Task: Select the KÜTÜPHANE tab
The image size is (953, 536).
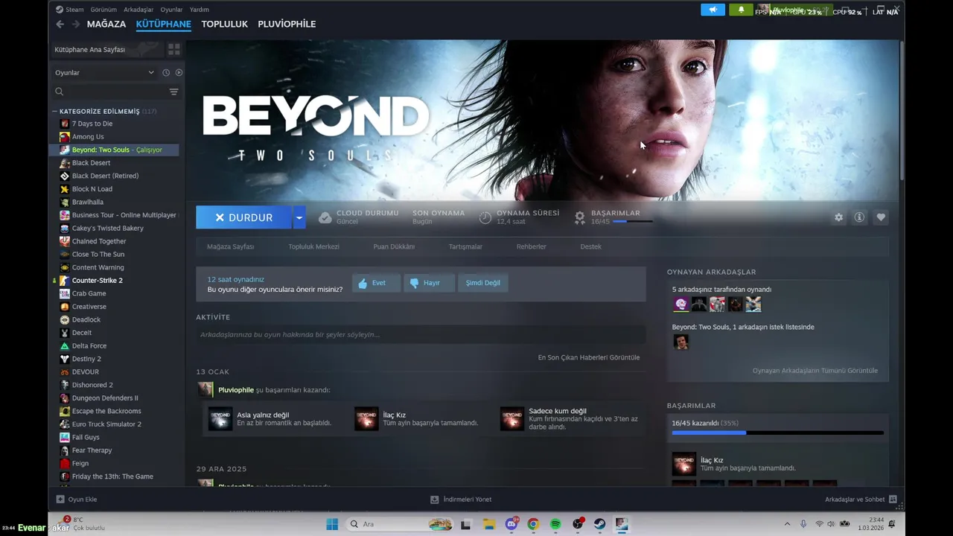Action: tap(164, 24)
